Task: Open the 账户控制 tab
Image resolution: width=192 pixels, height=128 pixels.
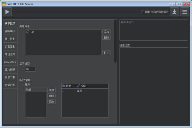Action: (x=10, y=39)
